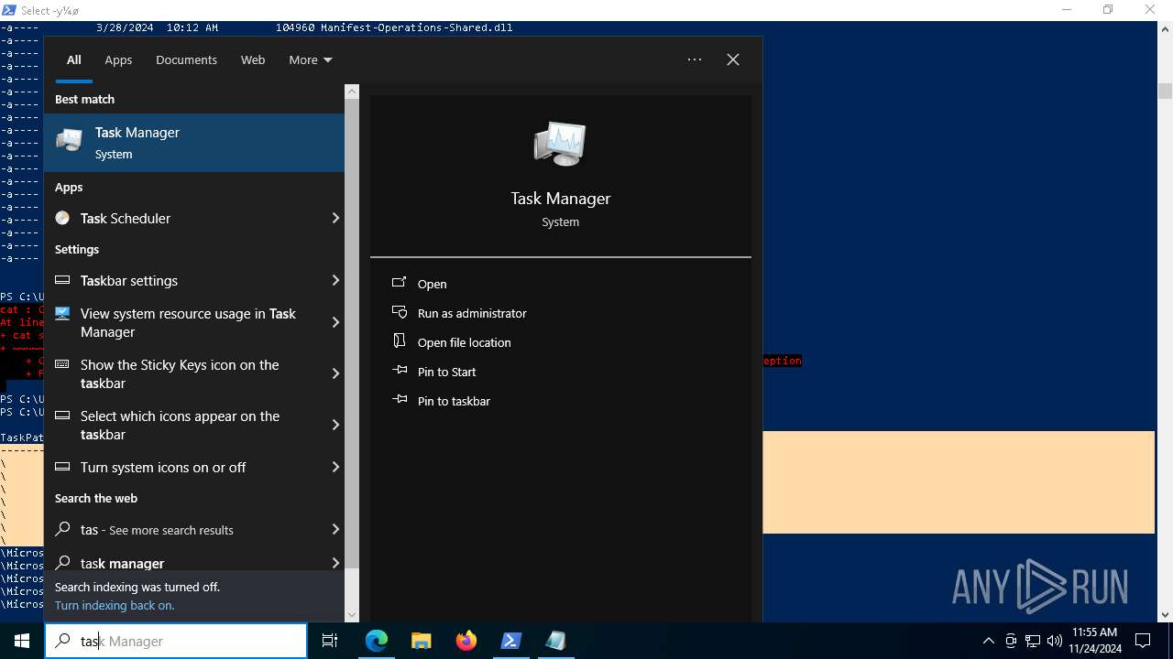The height and width of the screenshot is (659, 1173).
Task: Click Pin to taskbar pin icon
Action: coord(400,400)
